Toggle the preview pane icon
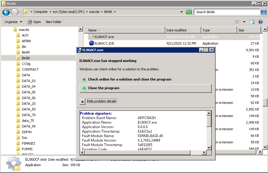The width and height of the screenshot is (268, 173). 252,22
